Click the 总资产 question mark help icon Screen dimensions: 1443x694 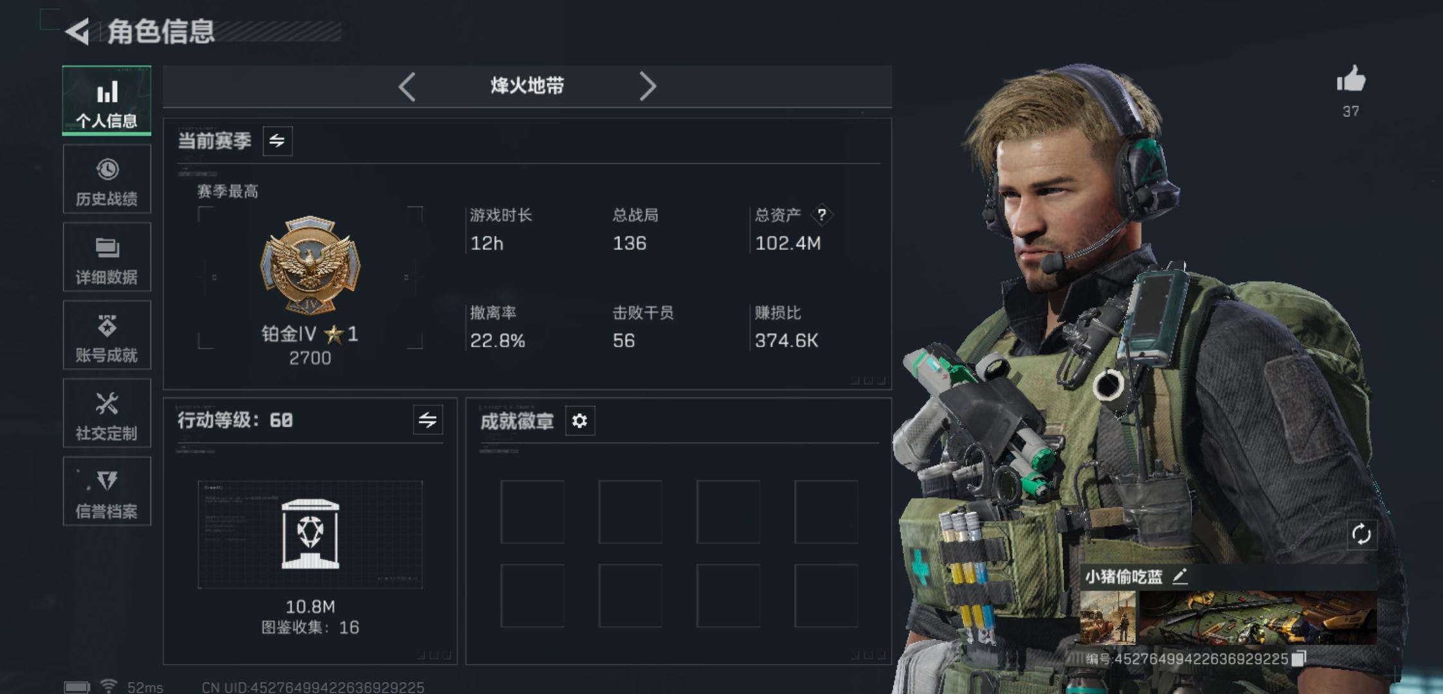coord(821,215)
